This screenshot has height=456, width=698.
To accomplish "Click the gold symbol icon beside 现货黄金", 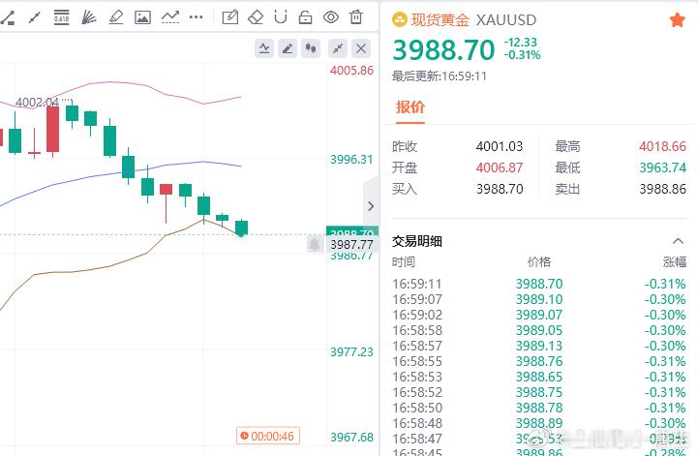I will point(399,19).
